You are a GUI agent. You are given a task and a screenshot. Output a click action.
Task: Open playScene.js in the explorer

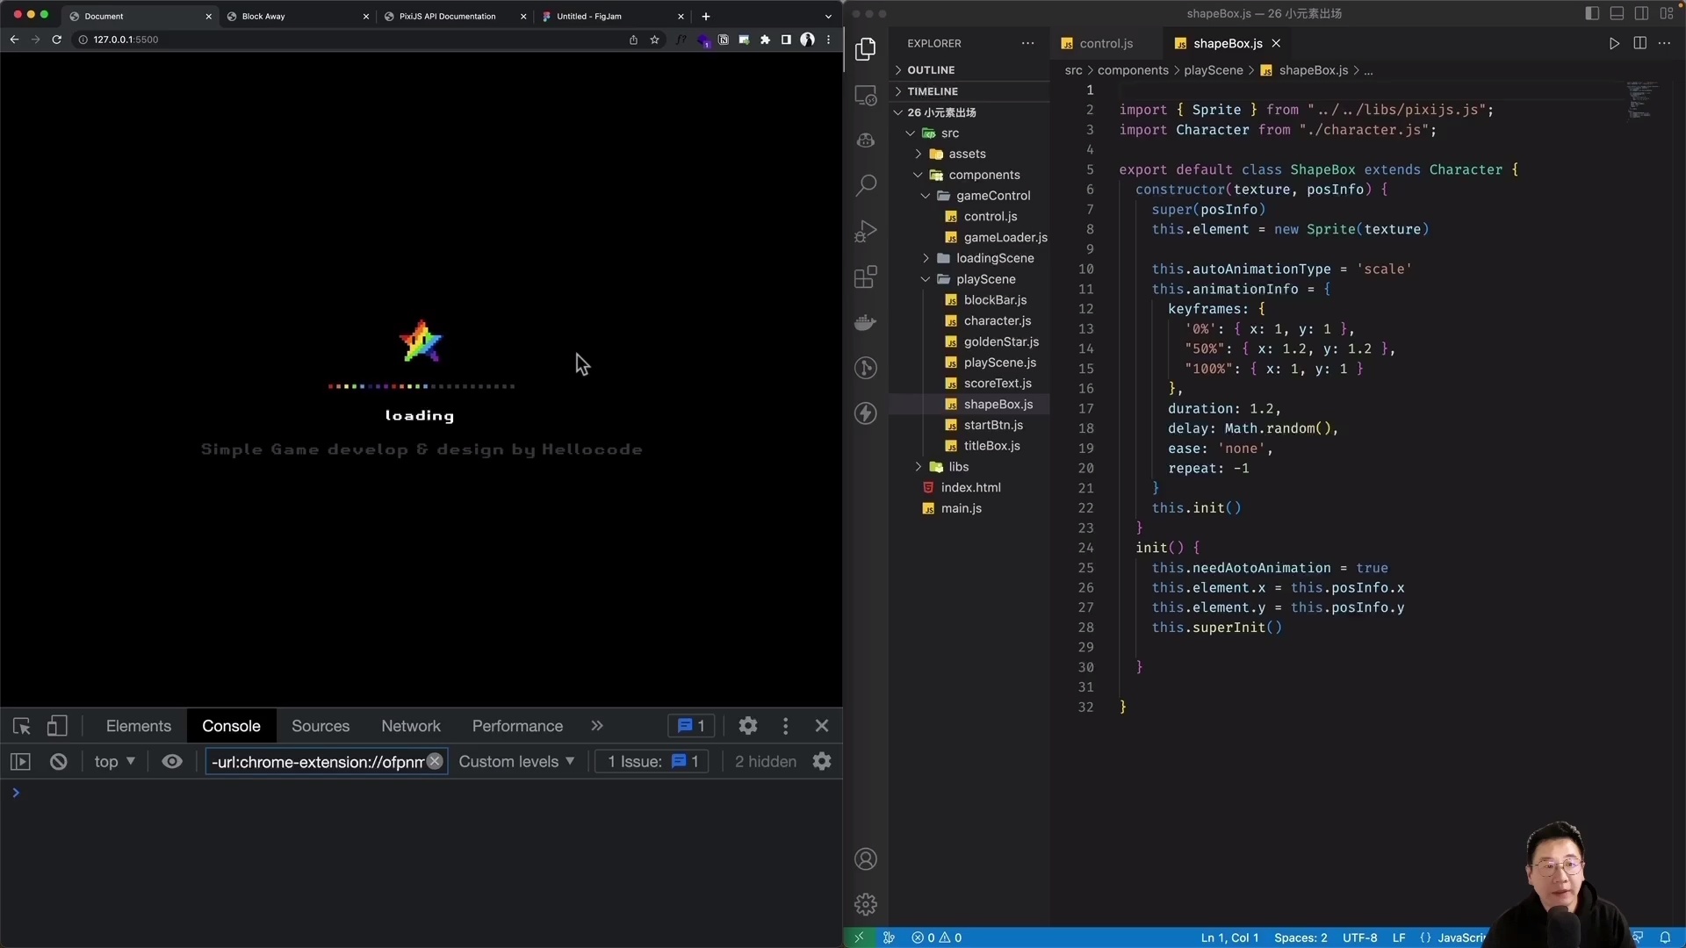(999, 363)
